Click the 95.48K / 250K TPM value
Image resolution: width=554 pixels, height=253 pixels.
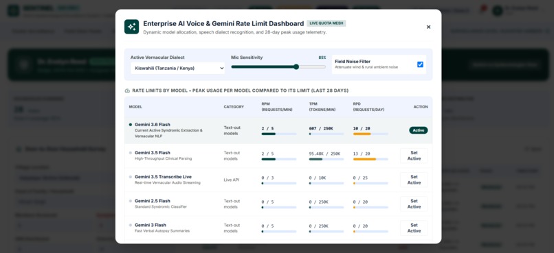(x=324, y=154)
